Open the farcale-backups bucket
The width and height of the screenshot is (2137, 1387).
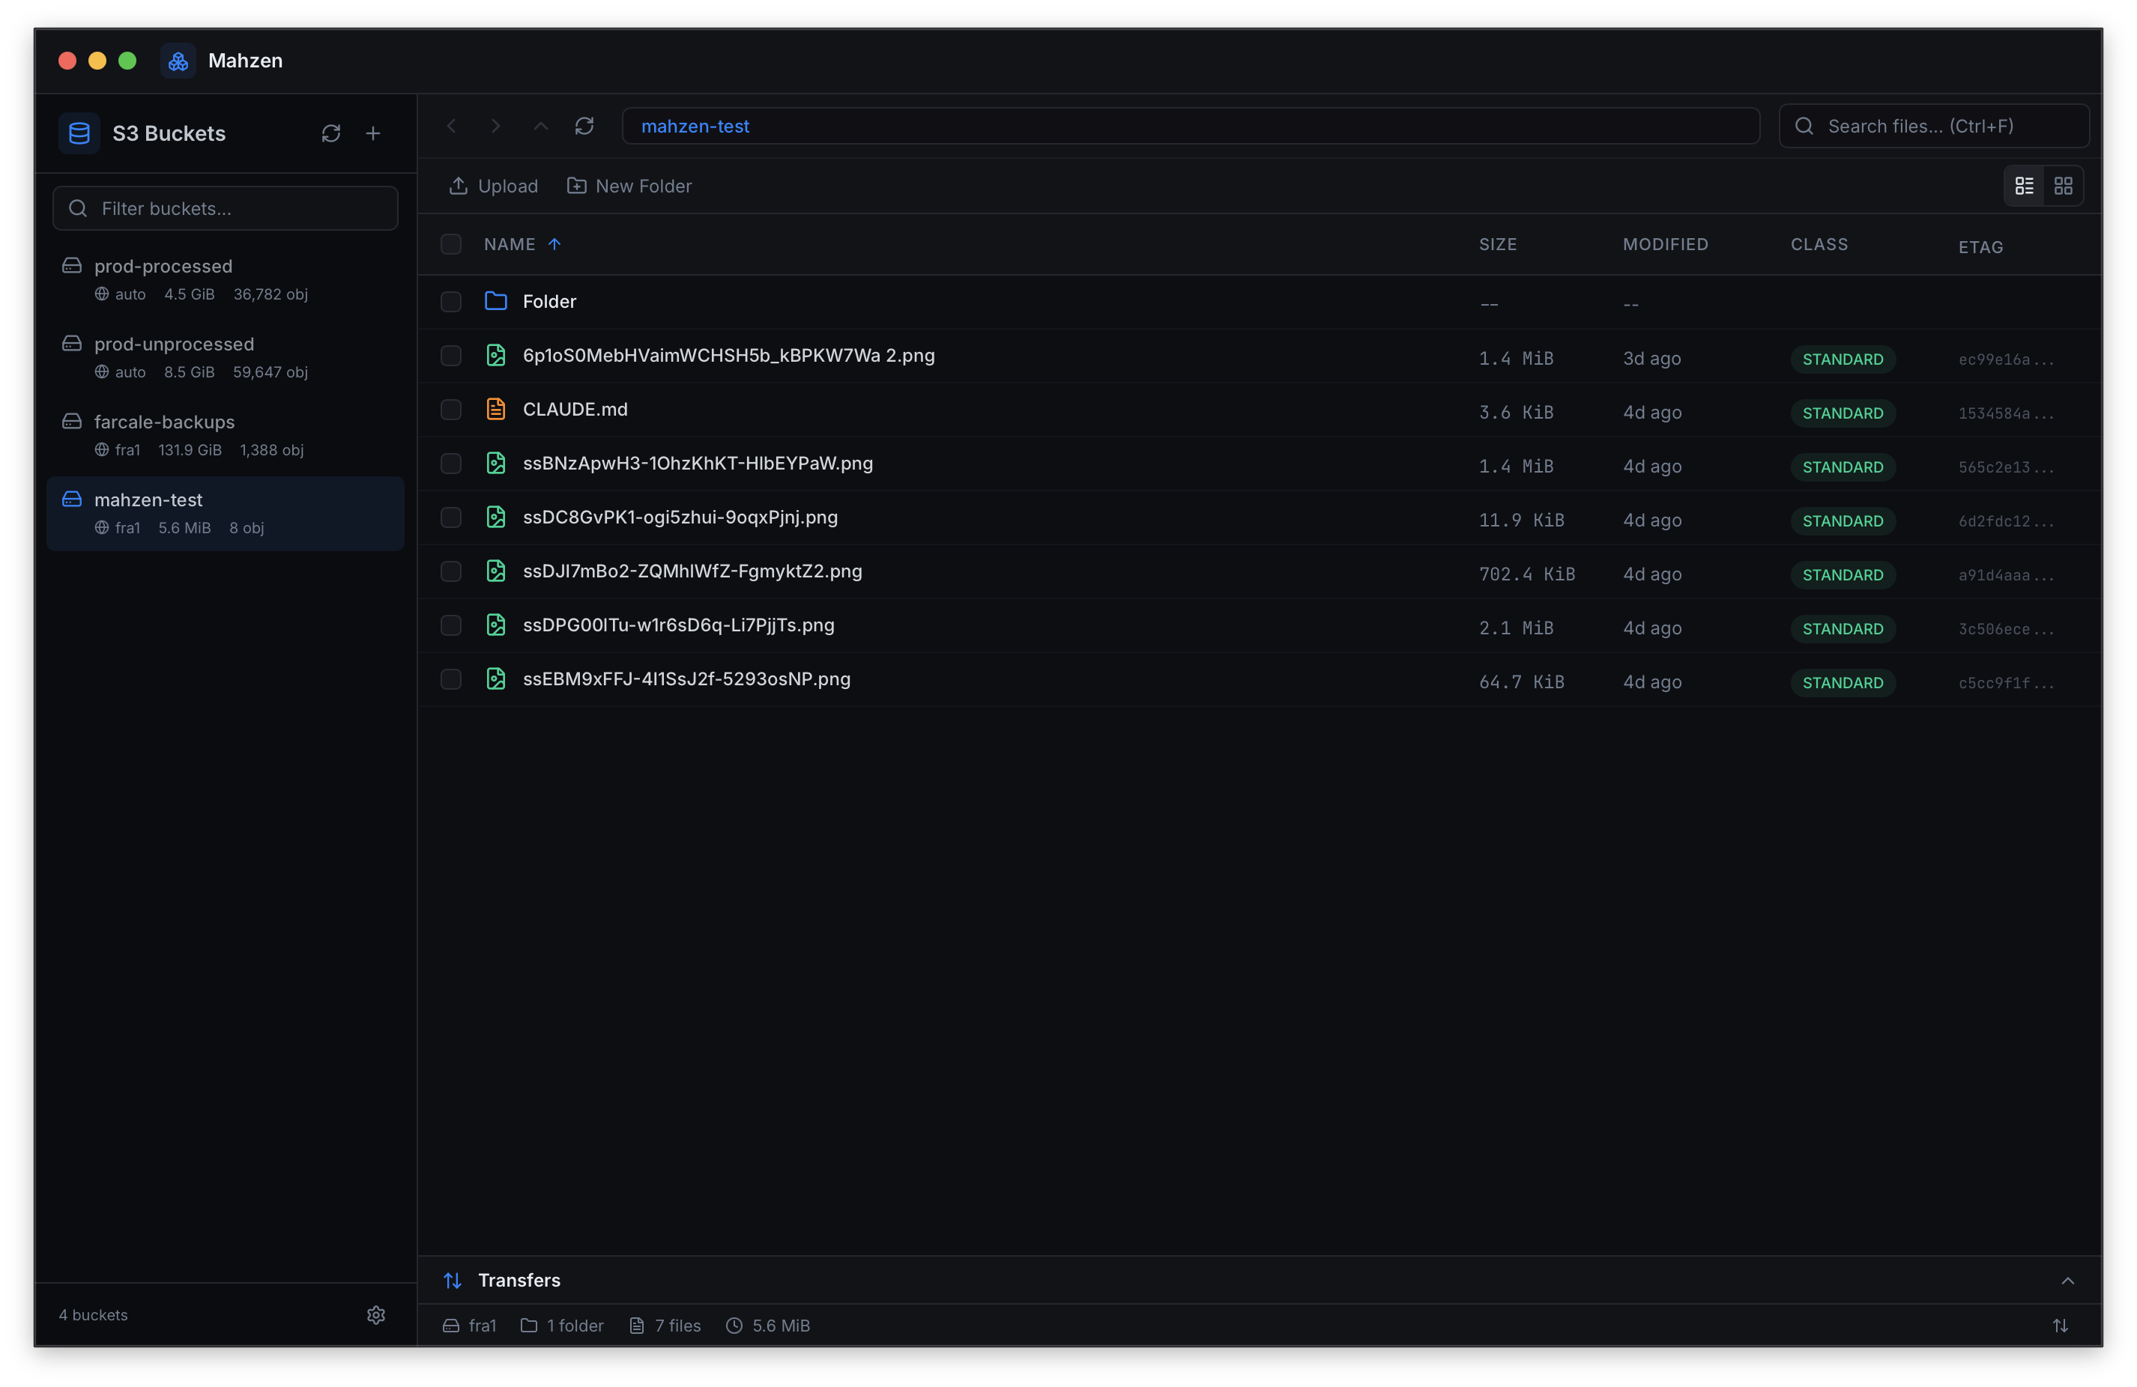[164, 422]
